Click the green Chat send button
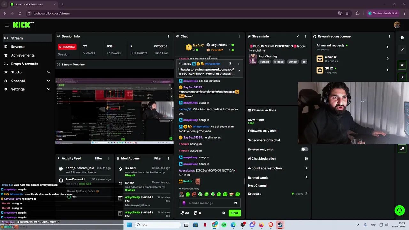This screenshot has height=230, width=409. point(235,213)
